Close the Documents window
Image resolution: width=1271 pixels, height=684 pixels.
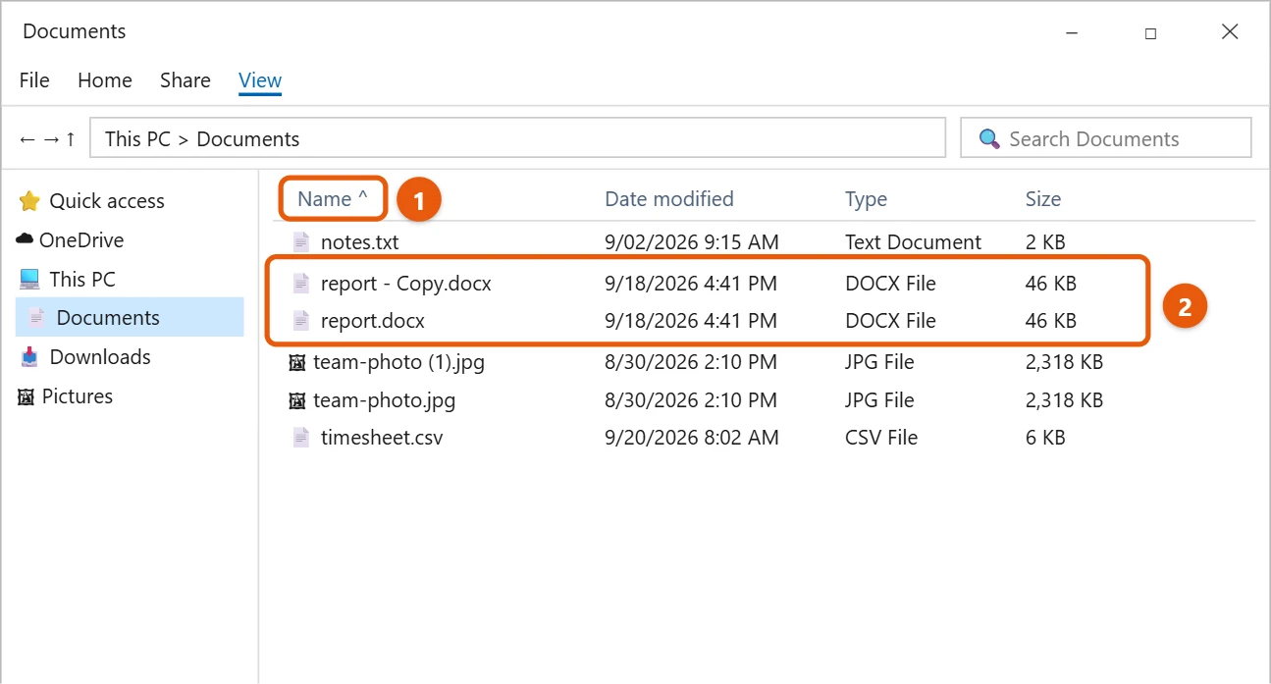click(1230, 32)
